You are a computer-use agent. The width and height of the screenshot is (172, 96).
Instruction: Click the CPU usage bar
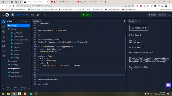[10, 90]
